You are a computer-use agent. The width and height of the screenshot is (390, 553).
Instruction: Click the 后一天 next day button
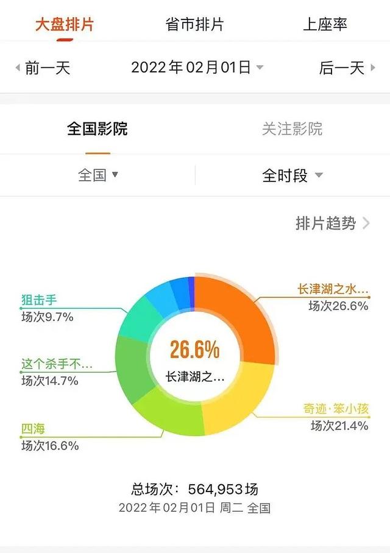pos(341,68)
